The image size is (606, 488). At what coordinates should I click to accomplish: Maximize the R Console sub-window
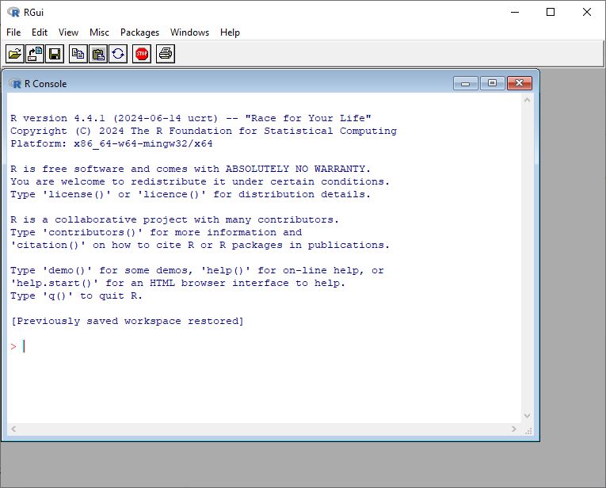click(x=492, y=83)
